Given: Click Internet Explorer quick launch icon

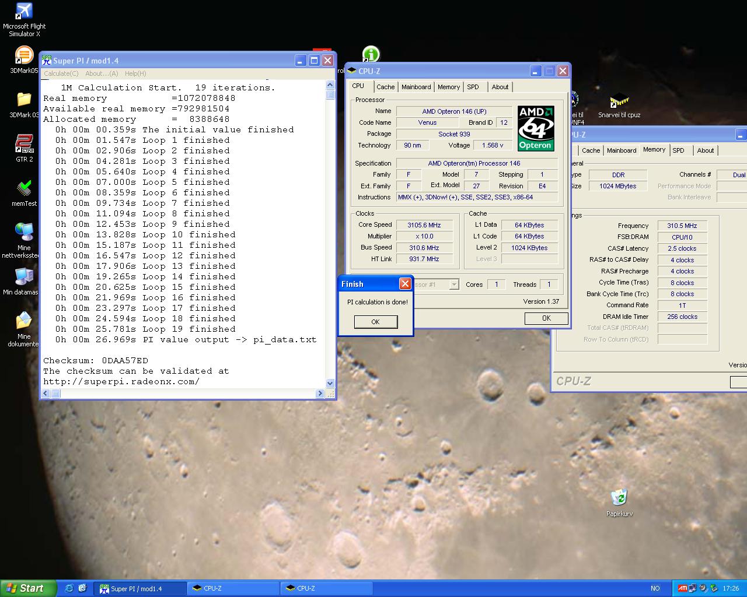Looking at the screenshot, I should [x=69, y=588].
